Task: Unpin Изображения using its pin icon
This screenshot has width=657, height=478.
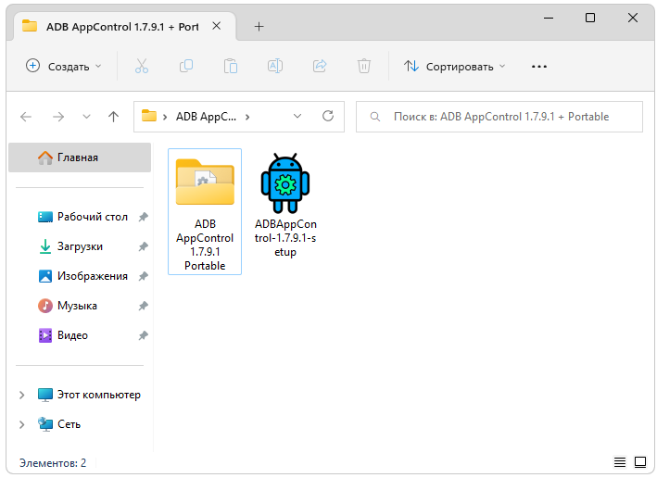Action: pos(144,276)
